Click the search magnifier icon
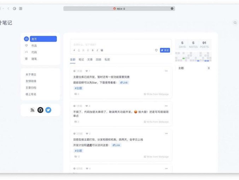This screenshot has height=180, width=239. tap(235, 23)
